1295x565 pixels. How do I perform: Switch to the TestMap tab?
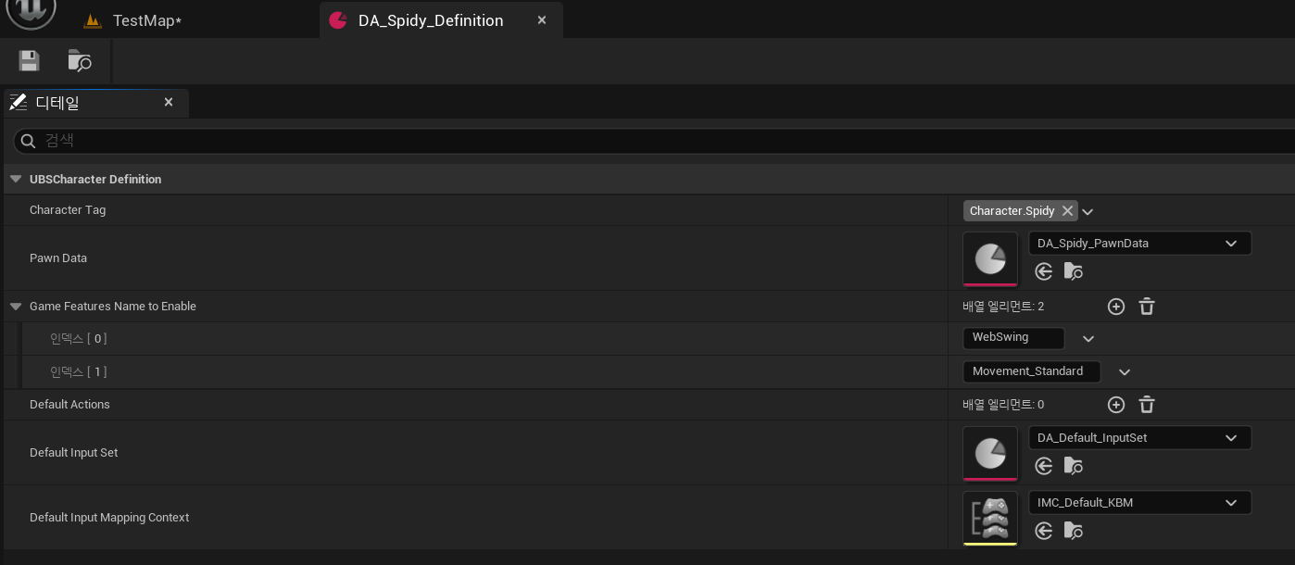[x=146, y=20]
